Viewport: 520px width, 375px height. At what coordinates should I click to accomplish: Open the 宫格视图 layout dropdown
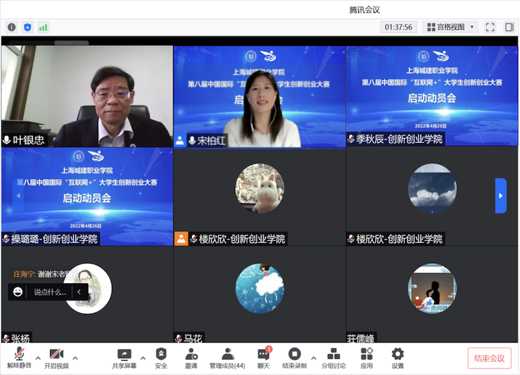[450, 27]
